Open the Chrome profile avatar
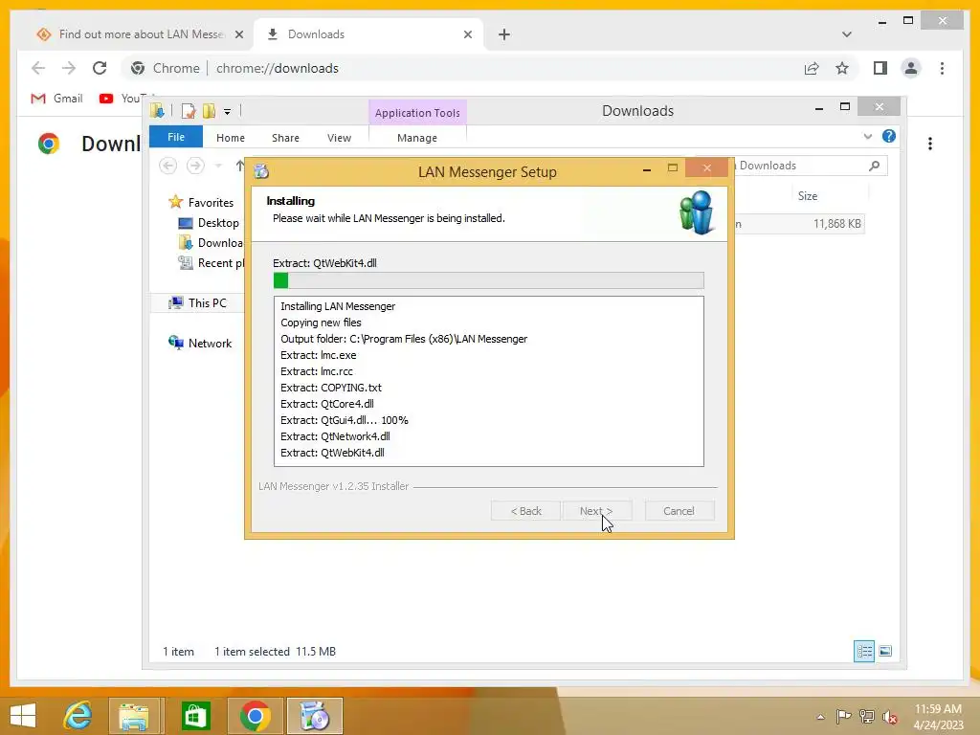This screenshot has width=980, height=735. tap(911, 68)
